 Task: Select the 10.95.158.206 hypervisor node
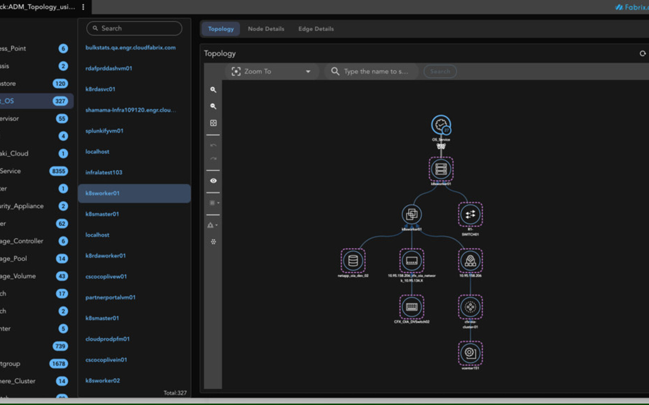(x=470, y=261)
